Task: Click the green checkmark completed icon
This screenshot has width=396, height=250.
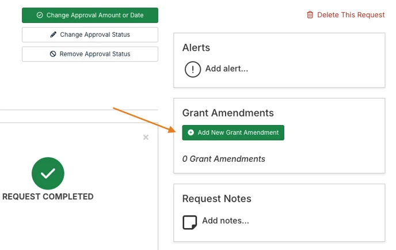Action: point(48,173)
